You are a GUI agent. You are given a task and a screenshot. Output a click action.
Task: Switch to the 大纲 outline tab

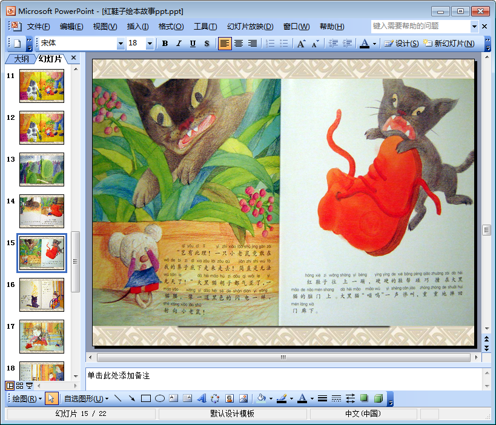(x=21, y=59)
